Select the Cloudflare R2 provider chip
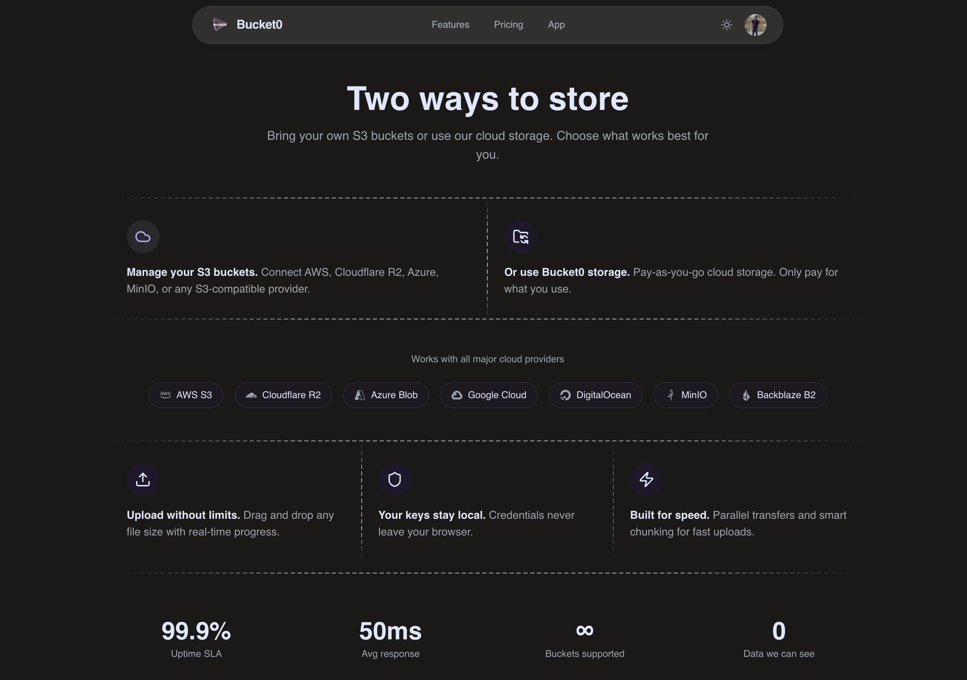Viewport: 967px width, 680px height. coord(283,395)
